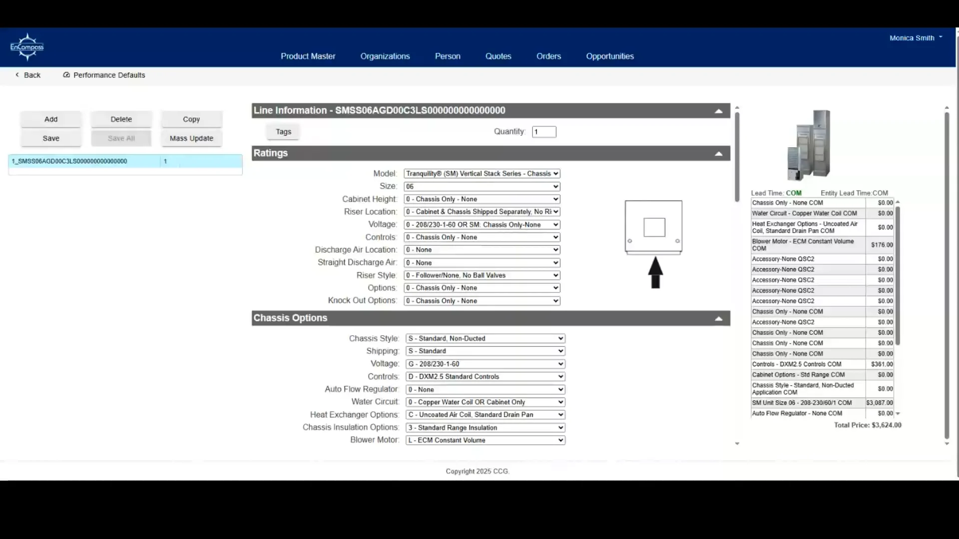Go back using the Back link
Viewport: 959px width, 539px height.
tap(28, 75)
